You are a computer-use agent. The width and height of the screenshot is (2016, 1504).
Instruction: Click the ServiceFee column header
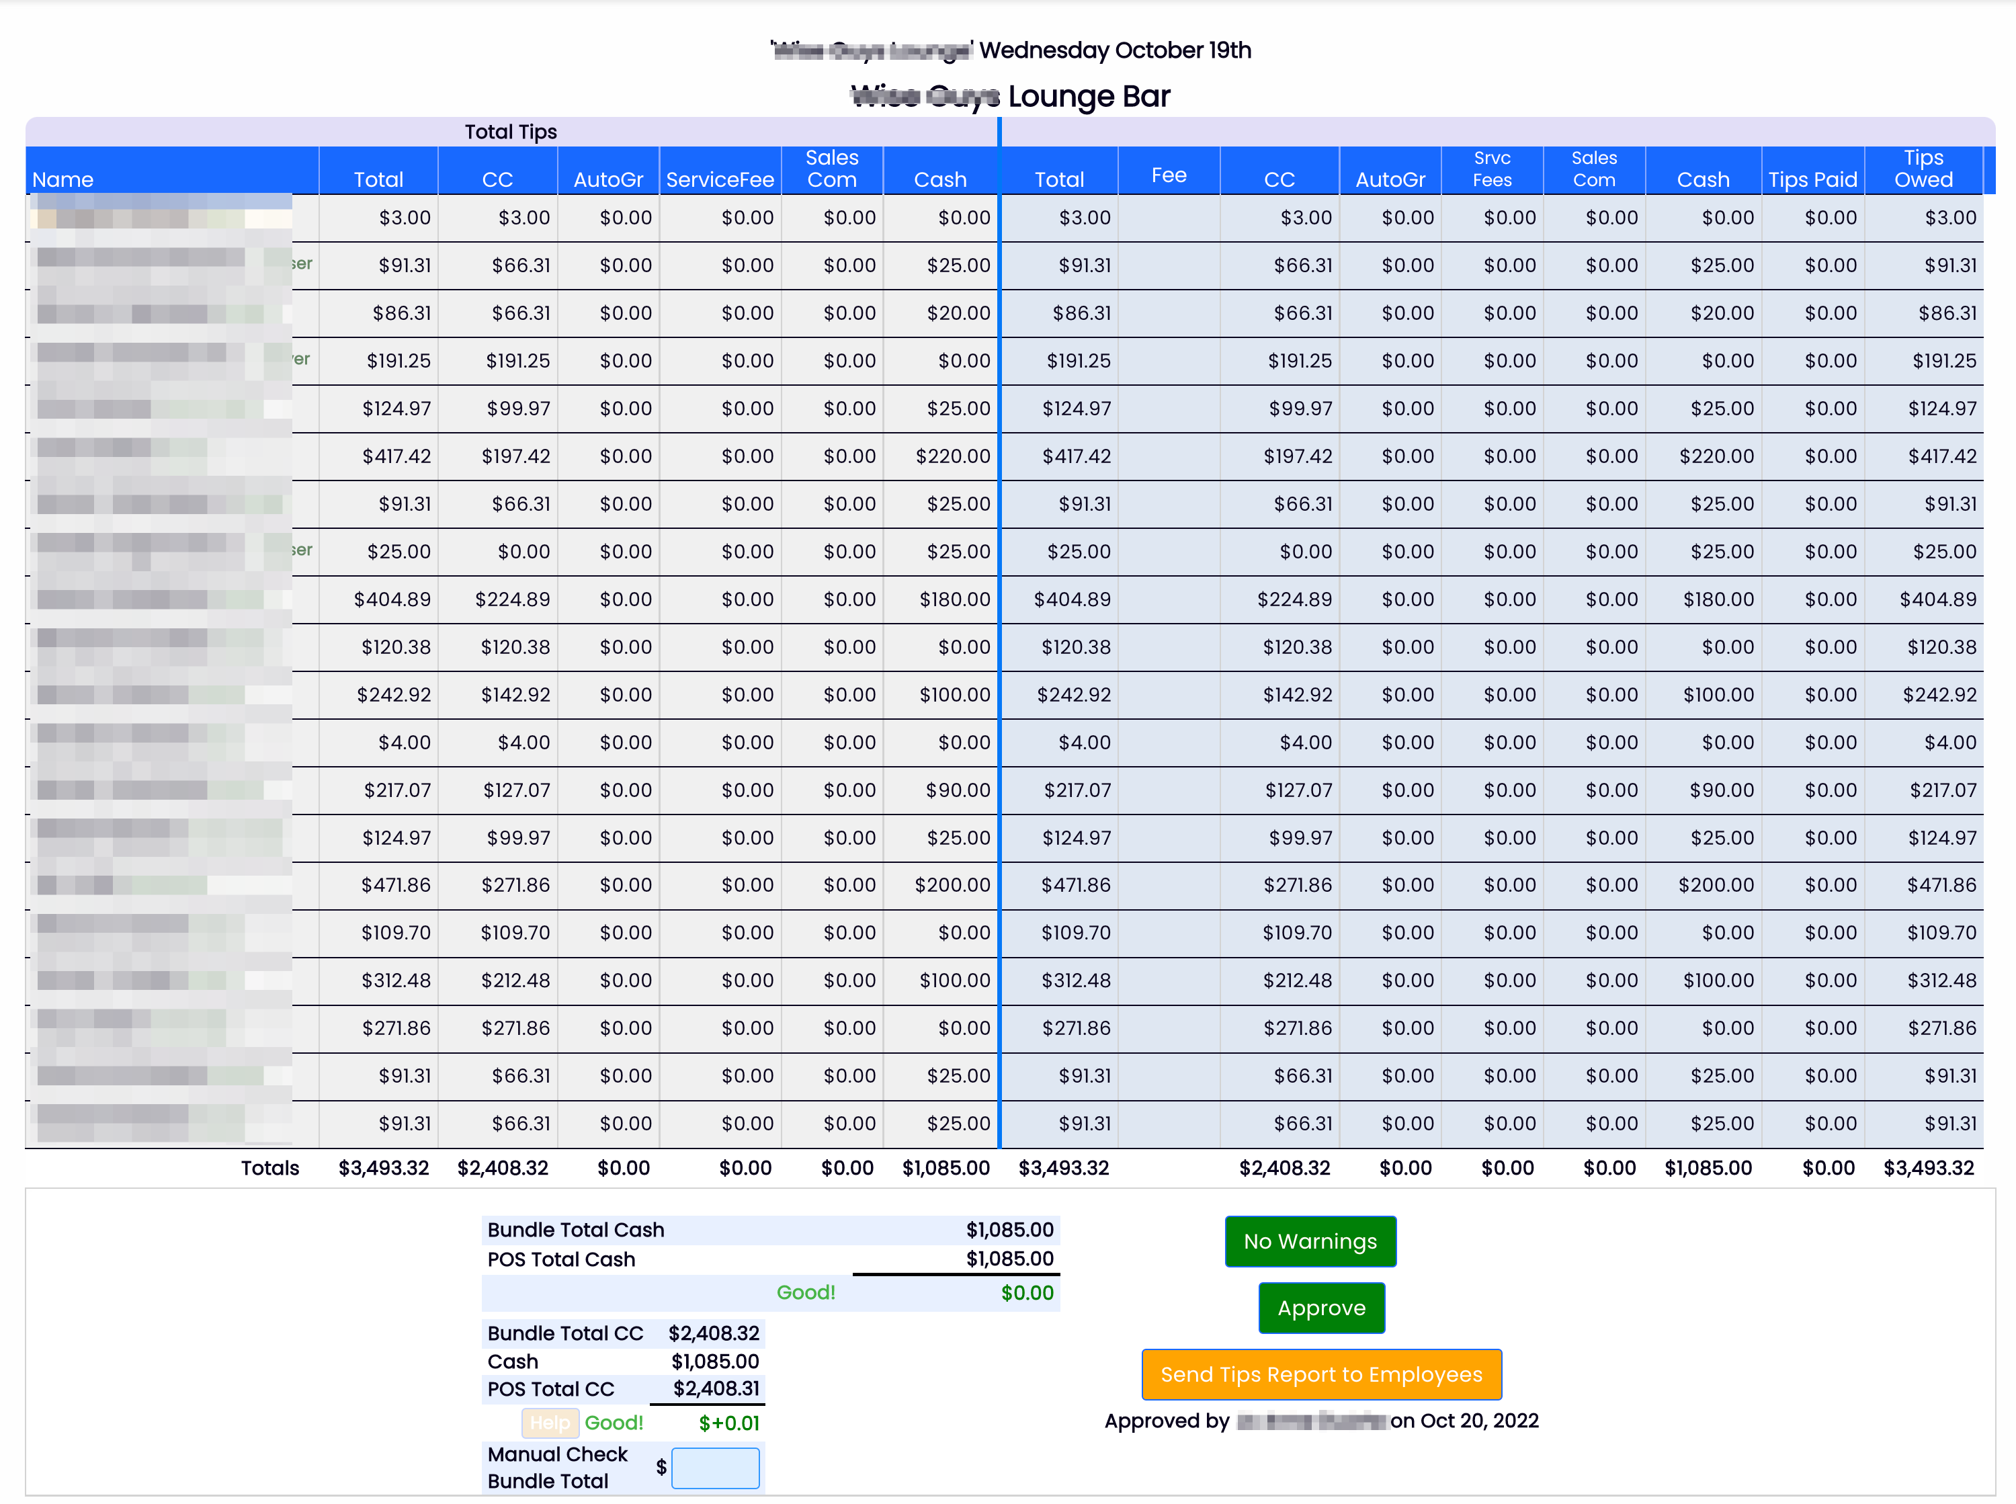click(719, 179)
